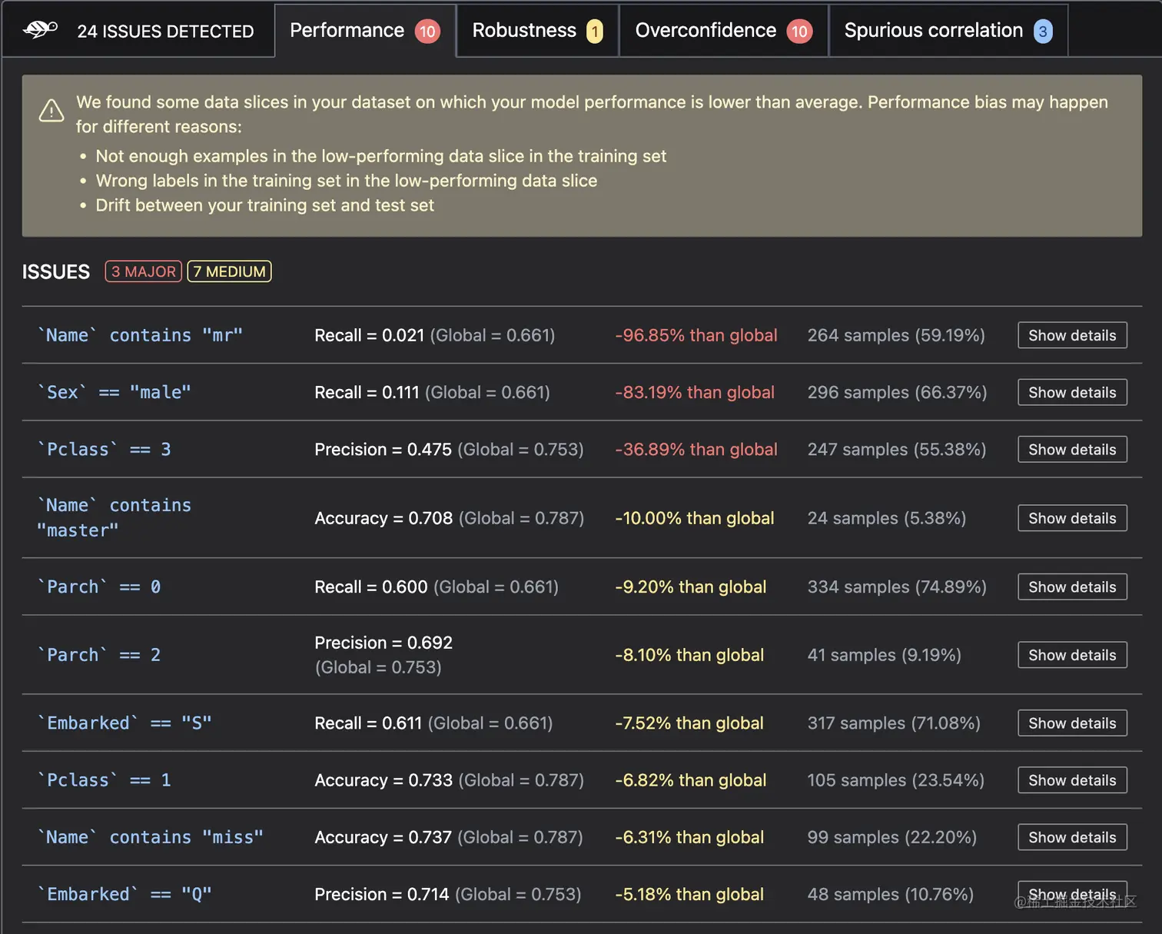Screen dimensions: 1162x934
Task: Show details for Parch == 2 row
Action: point(1072,655)
